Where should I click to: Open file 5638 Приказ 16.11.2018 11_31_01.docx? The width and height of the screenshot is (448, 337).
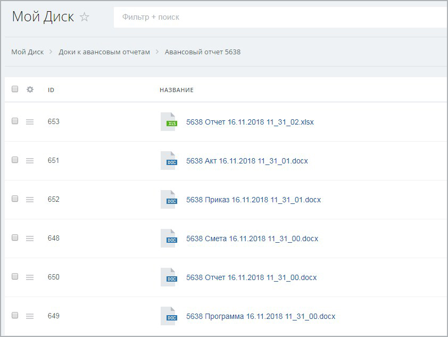click(253, 200)
